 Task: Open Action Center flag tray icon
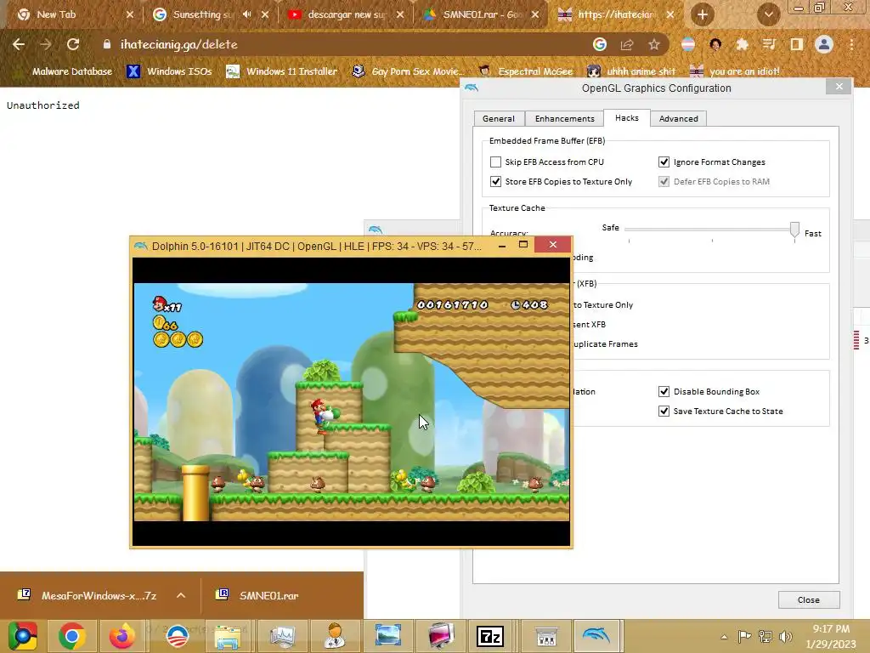point(744,637)
